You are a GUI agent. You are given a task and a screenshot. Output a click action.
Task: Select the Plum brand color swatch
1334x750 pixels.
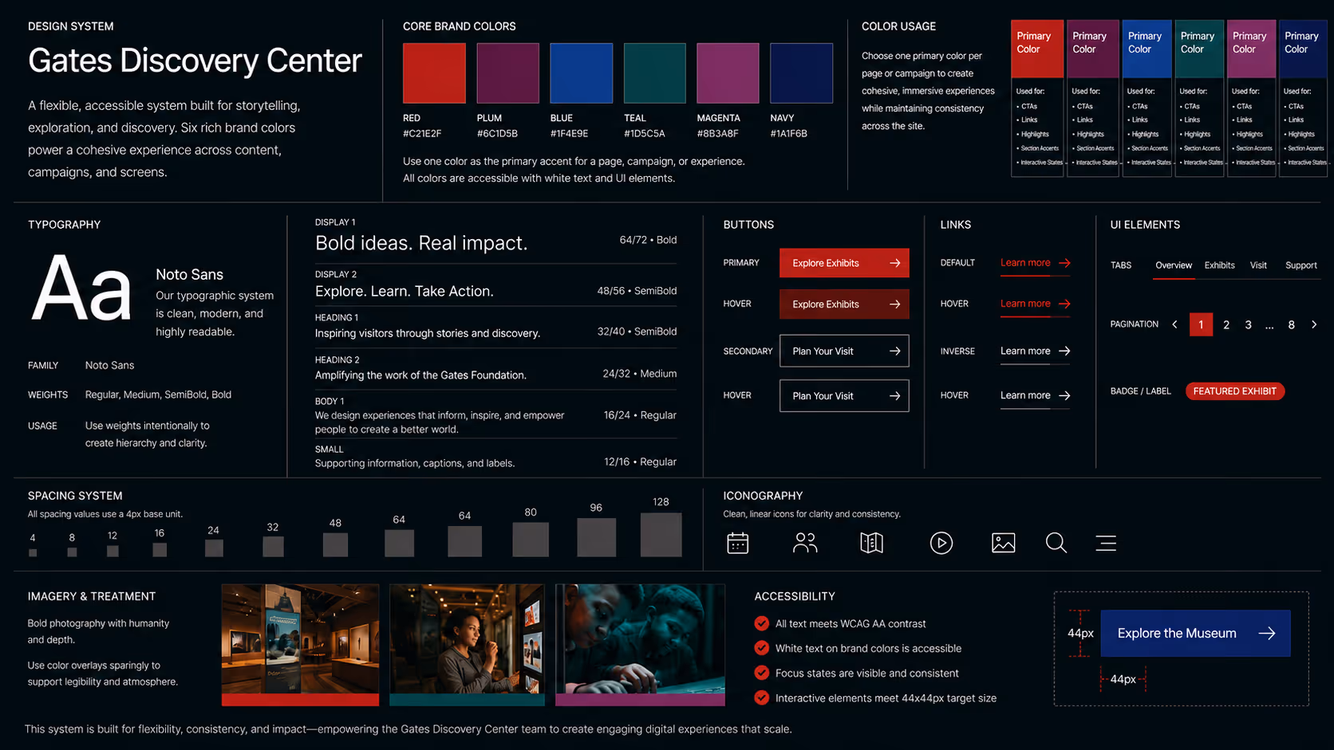508,73
